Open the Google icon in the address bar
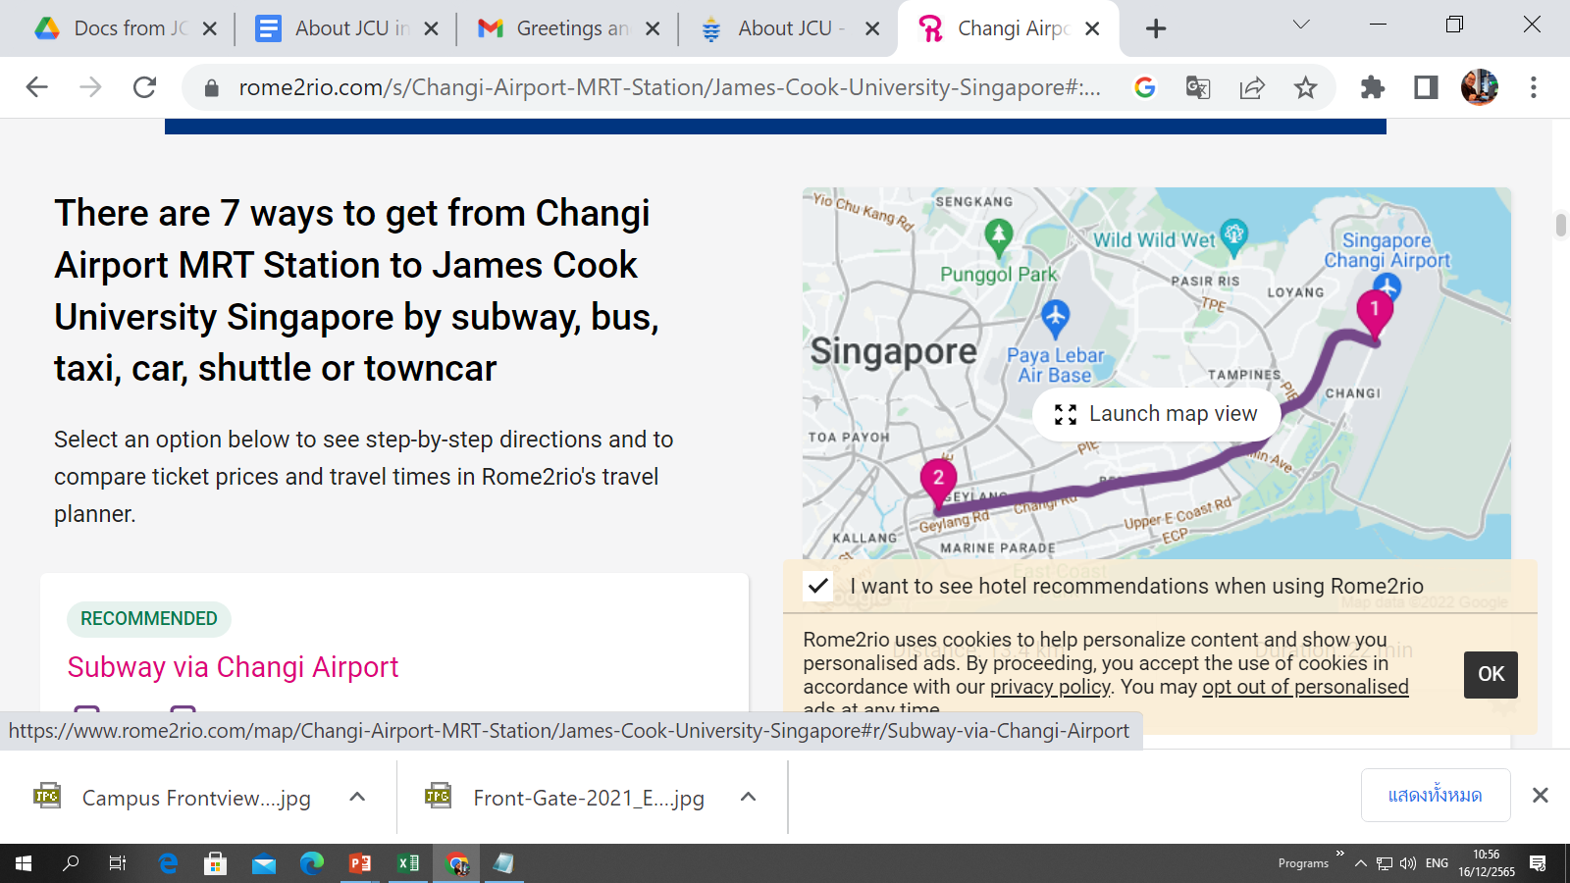 [1144, 87]
